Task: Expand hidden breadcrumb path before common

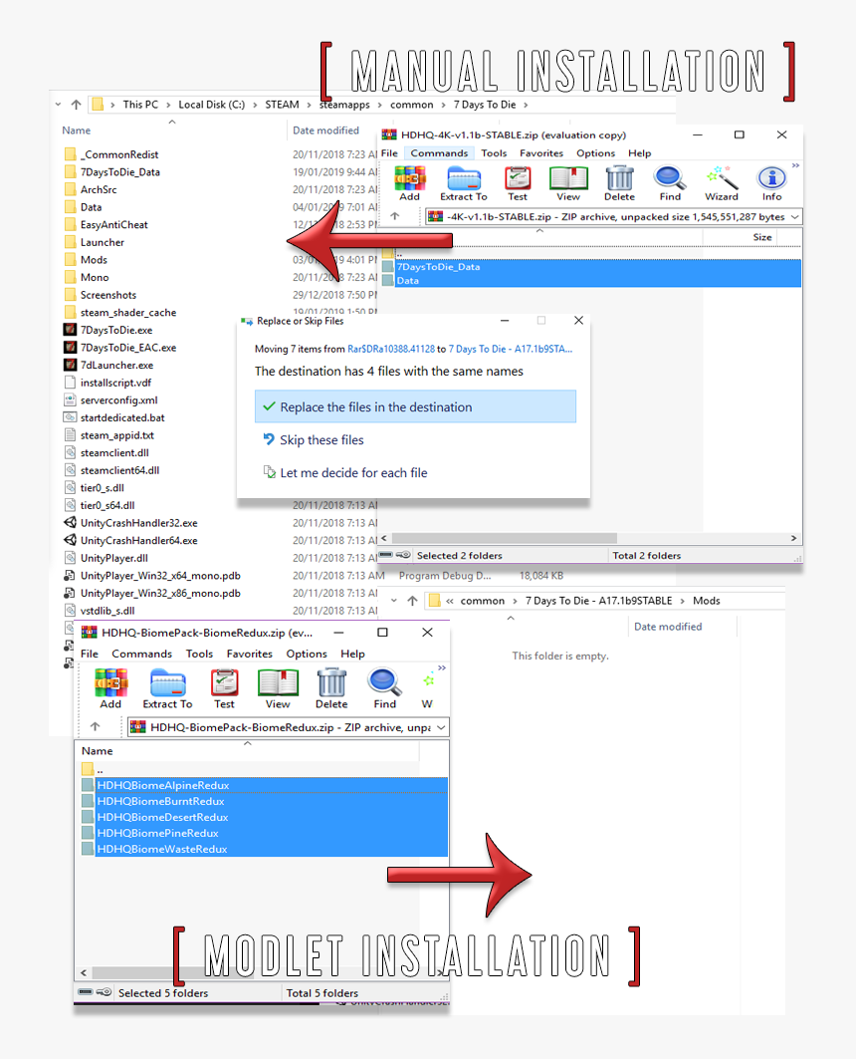Action: point(450,601)
